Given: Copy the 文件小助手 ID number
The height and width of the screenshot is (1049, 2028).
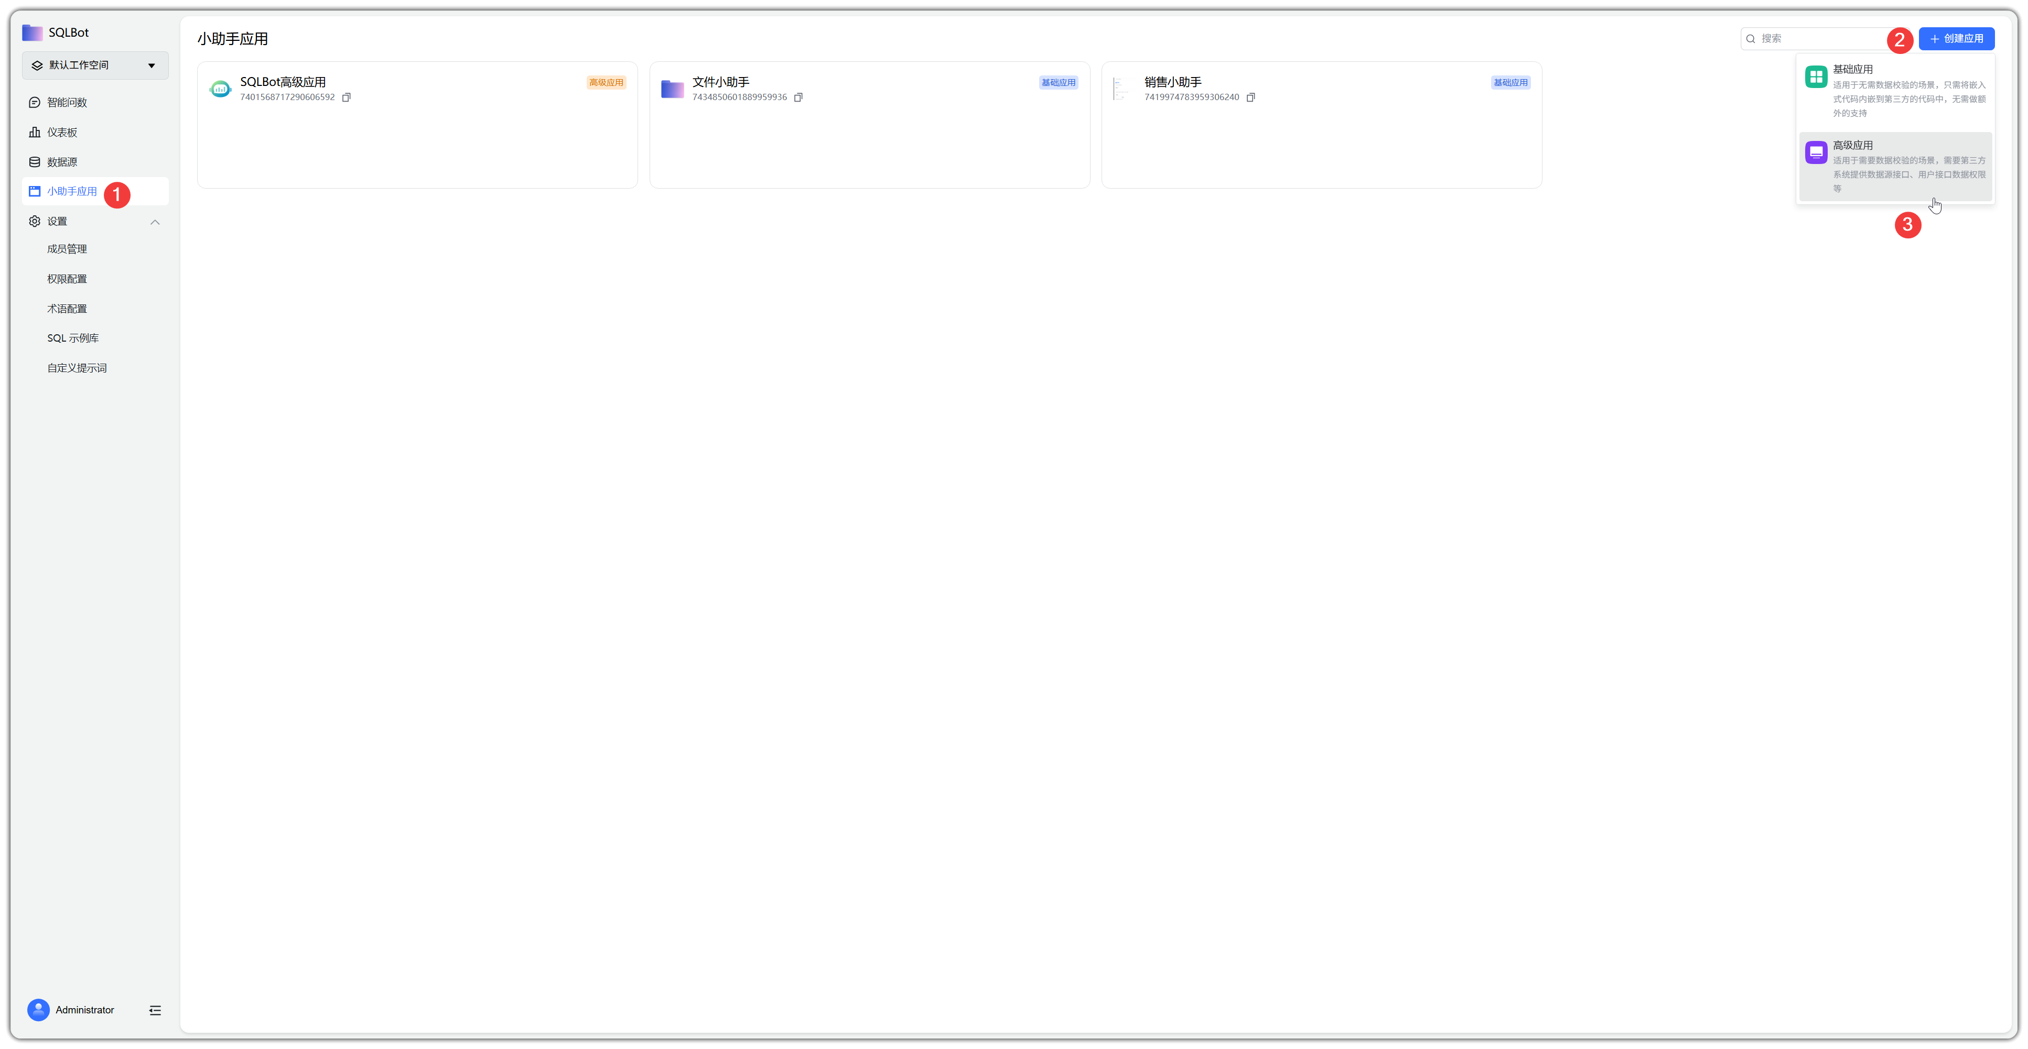Looking at the screenshot, I should point(799,97).
